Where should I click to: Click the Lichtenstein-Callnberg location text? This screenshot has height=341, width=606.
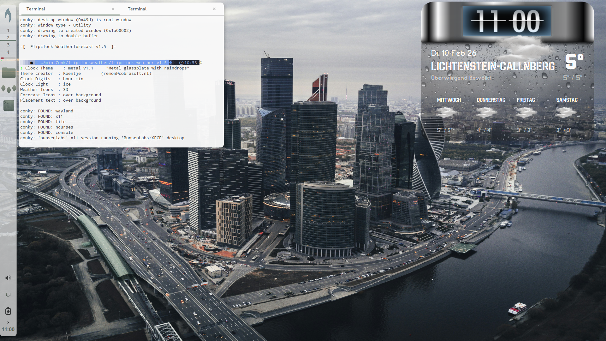point(493,66)
